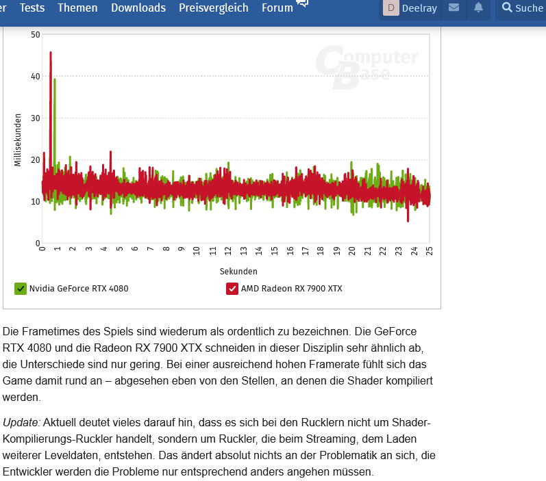The width and height of the screenshot is (546, 481).
Task: Click the D avatar icon
Action: tap(391, 8)
